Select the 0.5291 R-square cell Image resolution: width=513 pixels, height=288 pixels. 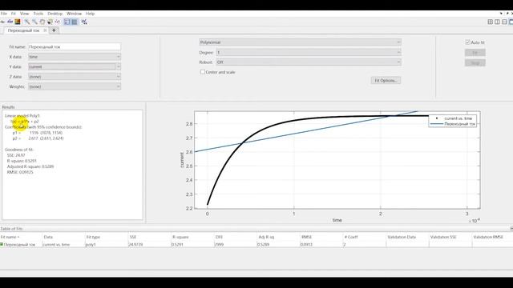coord(192,244)
